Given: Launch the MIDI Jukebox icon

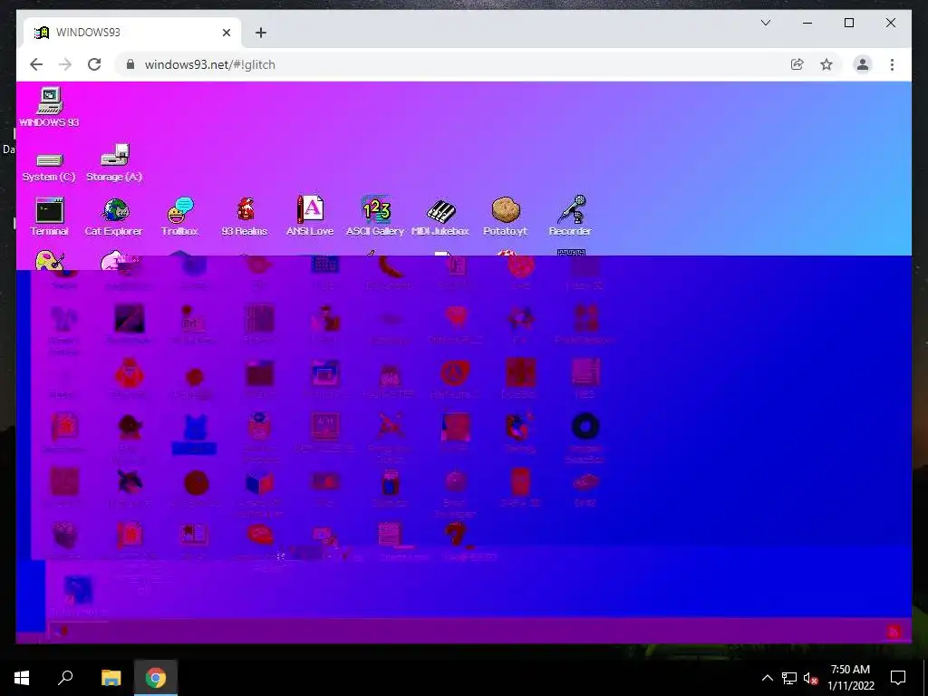Looking at the screenshot, I should click(440, 217).
